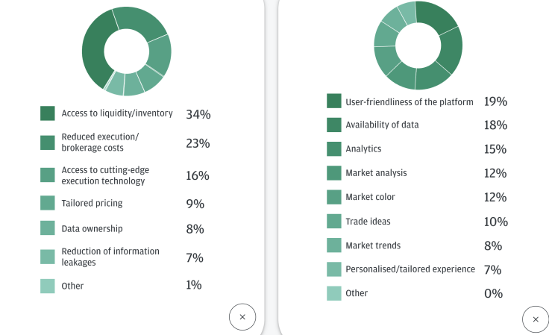Click the 34% value in left legend
Screen dimensions: 549x335
coord(198,114)
